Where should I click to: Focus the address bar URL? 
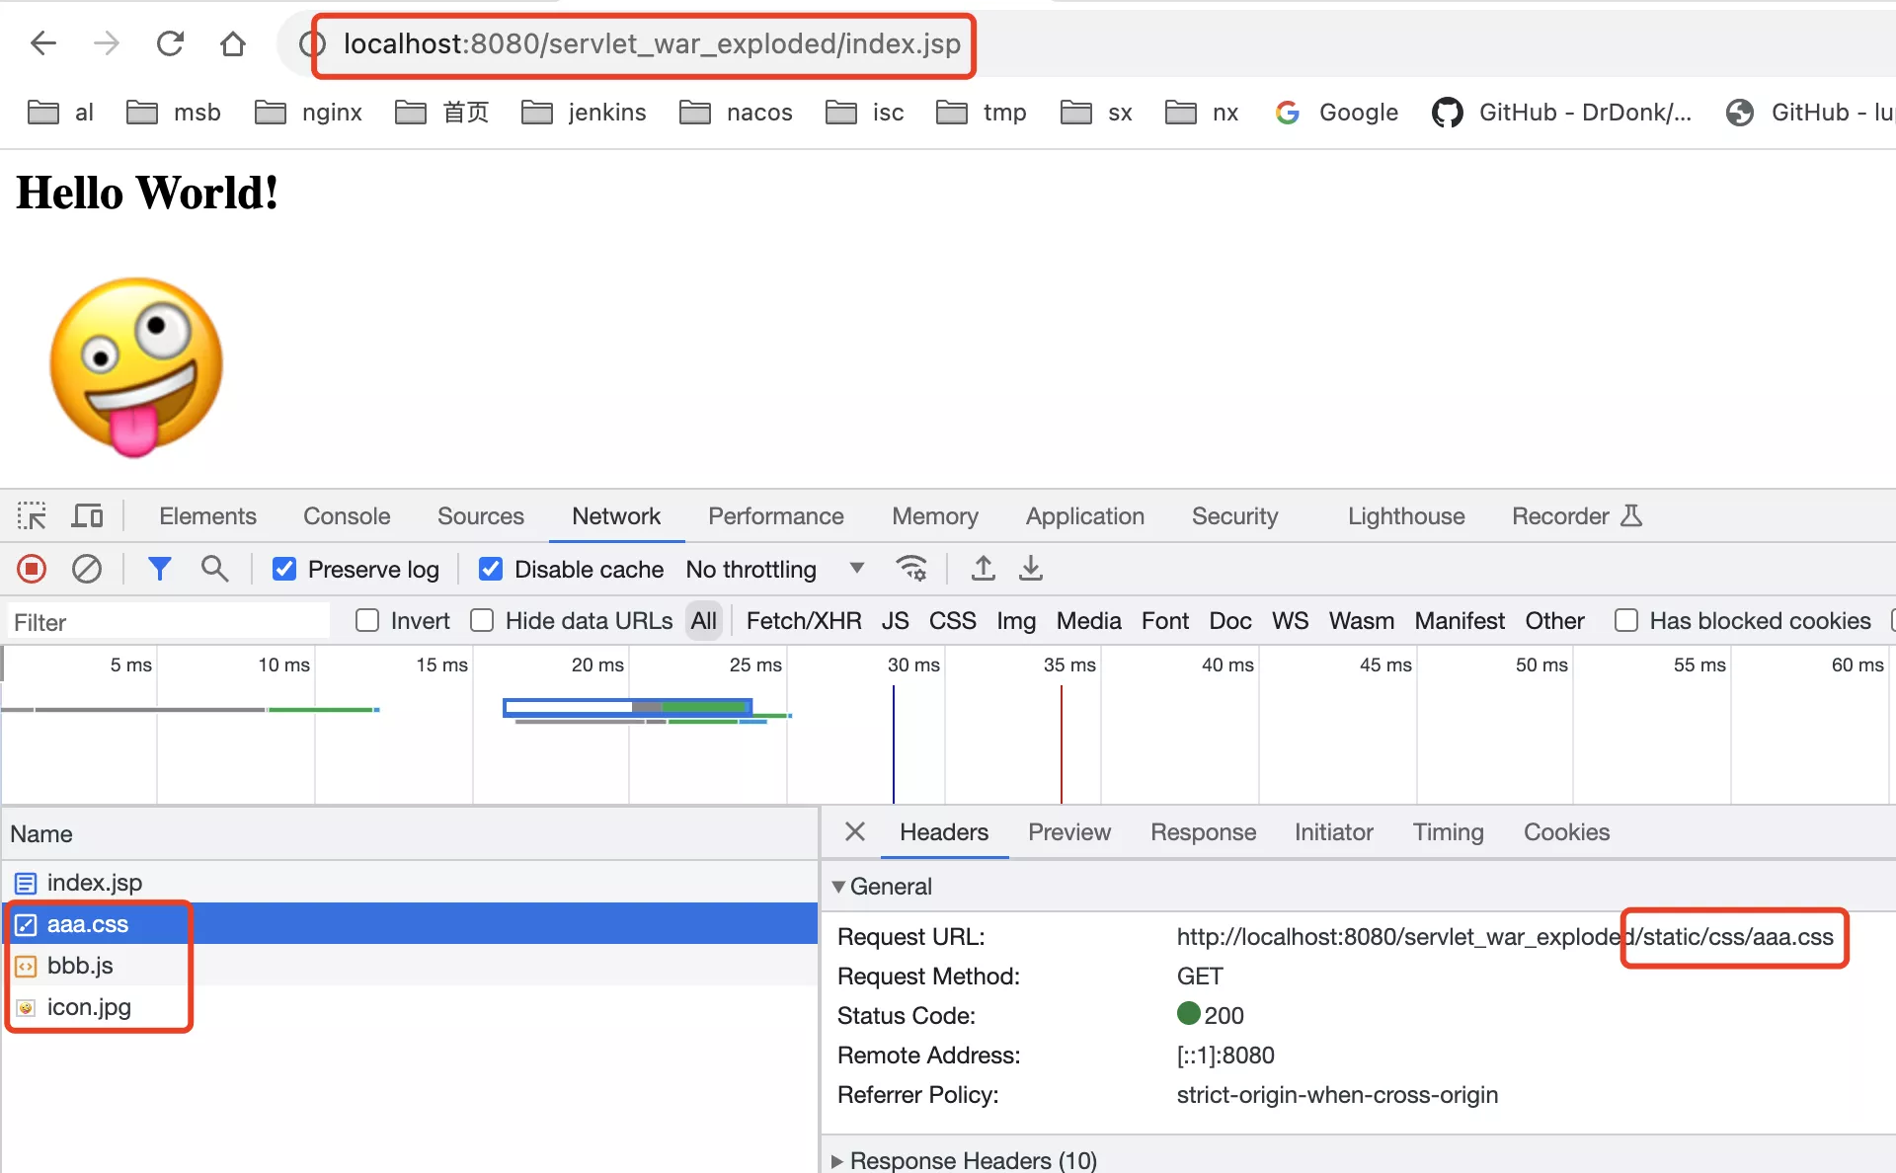652,43
